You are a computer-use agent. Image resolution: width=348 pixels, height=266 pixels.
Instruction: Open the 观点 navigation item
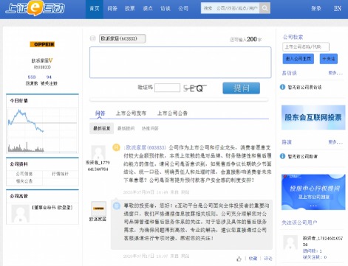[148, 9]
